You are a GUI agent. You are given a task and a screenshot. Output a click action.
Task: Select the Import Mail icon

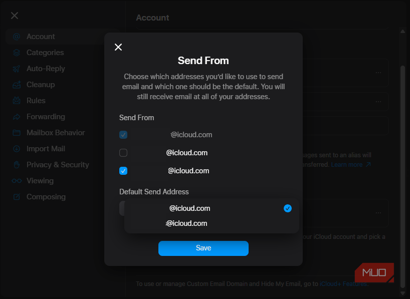[x=16, y=148]
